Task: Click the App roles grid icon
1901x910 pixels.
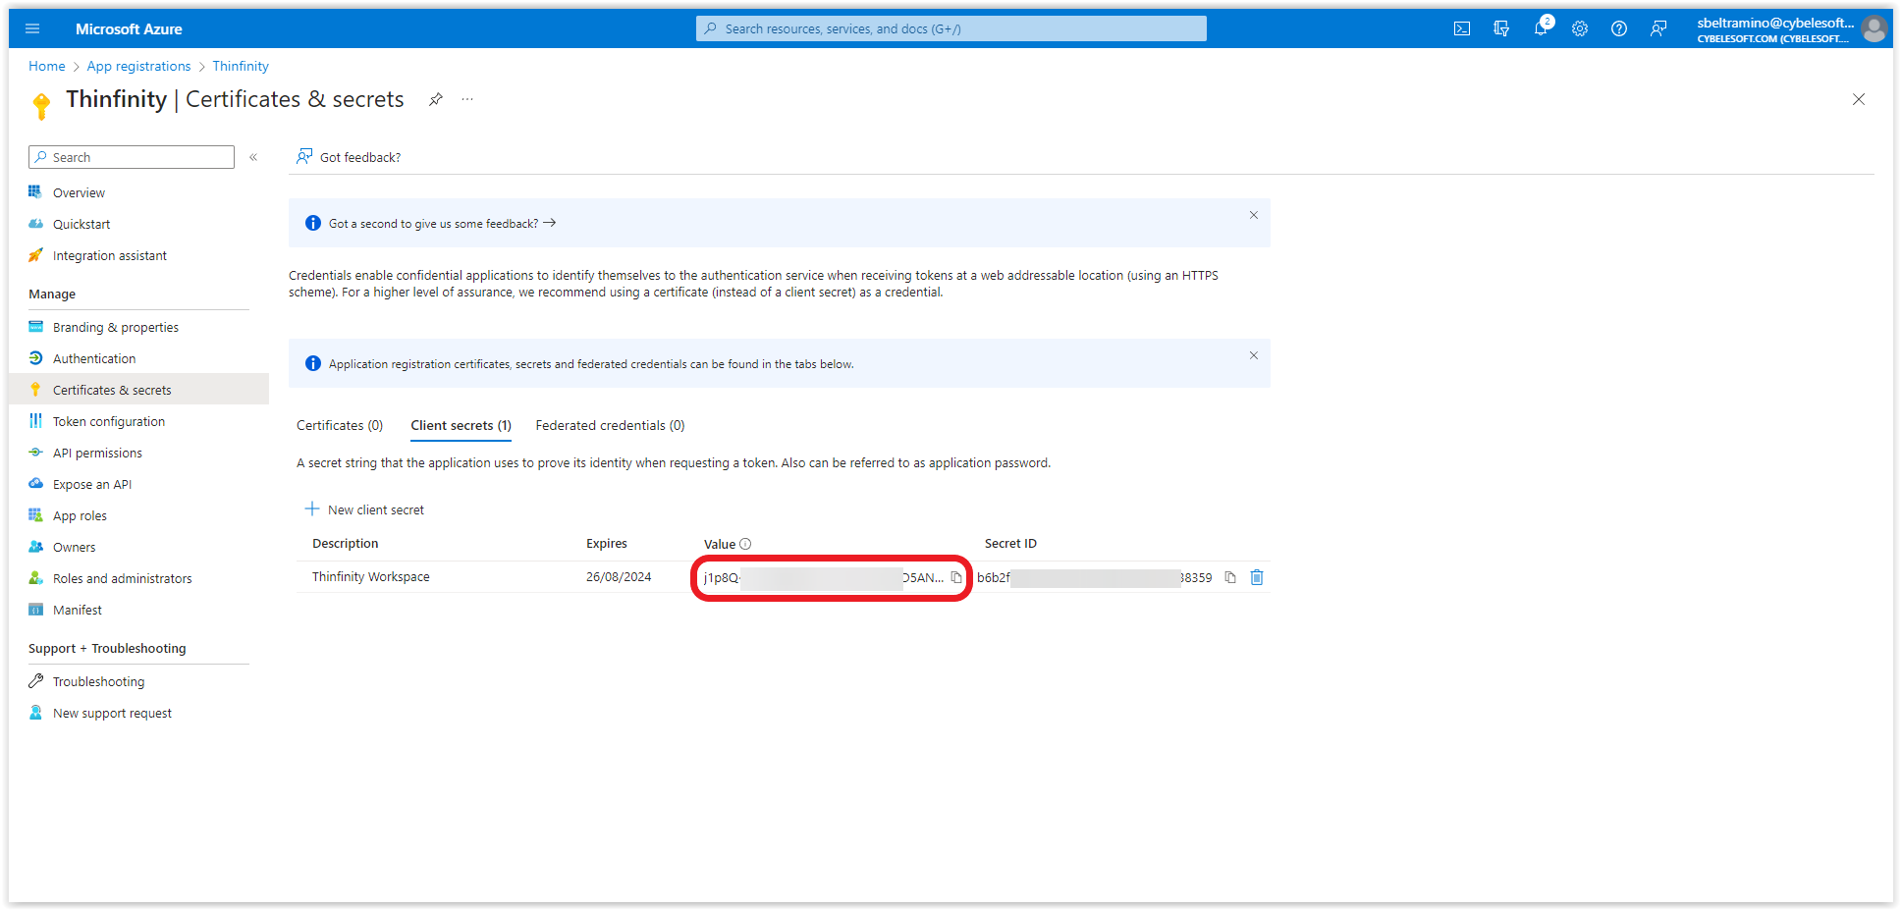Action: click(x=35, y=515)
